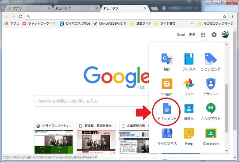Expand その他のブックマーク folder
The image size is (239, 162).
[216, 23]
